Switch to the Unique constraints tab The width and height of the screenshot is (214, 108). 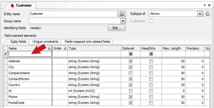pos(46,42)
